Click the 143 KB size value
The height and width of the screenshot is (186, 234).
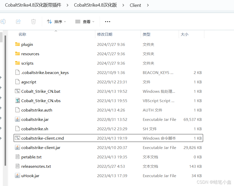click(195, 166)
